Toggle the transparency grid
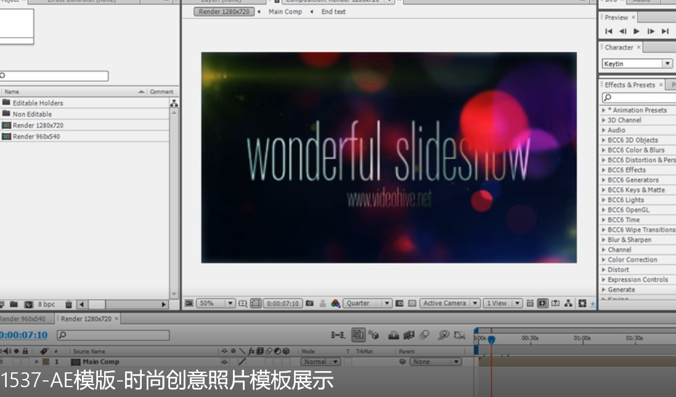This screenshot has width=676, height=397. (412, 303)
